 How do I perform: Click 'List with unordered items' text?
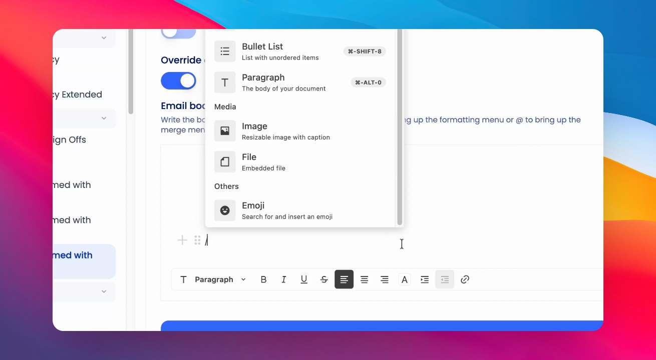point(280,58)
